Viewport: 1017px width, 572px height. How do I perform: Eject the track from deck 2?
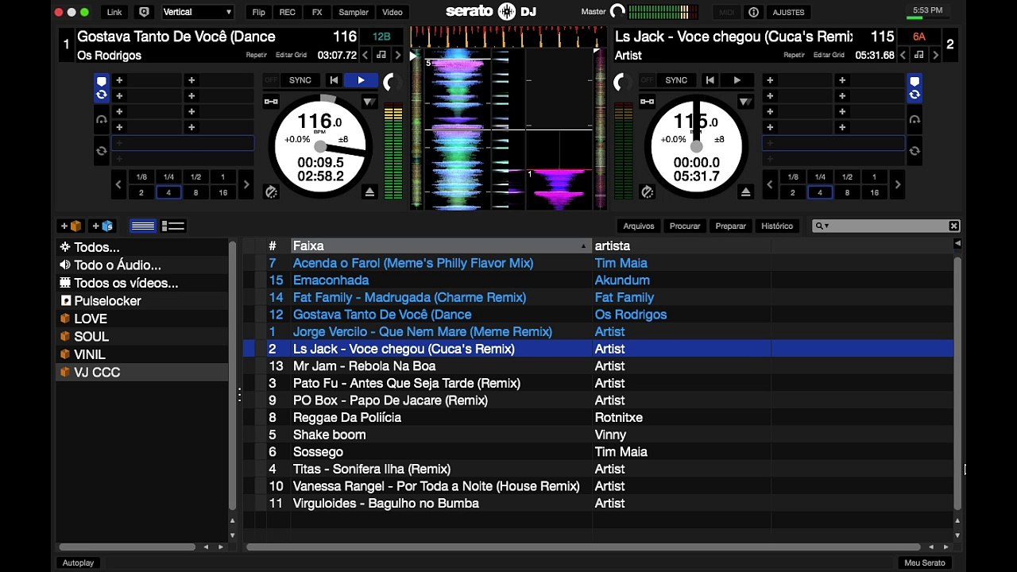745,192
